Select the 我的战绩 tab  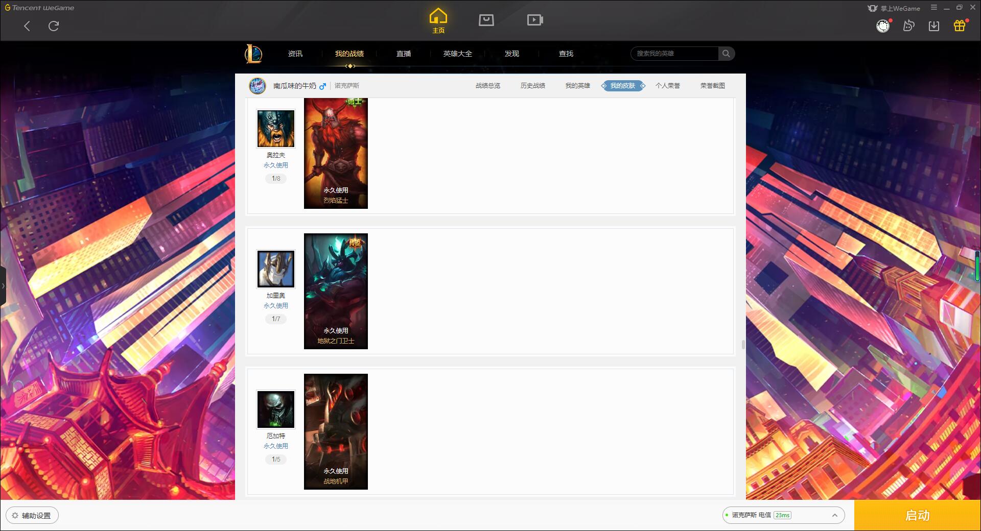pyautogui.click(x=349, y=54)
